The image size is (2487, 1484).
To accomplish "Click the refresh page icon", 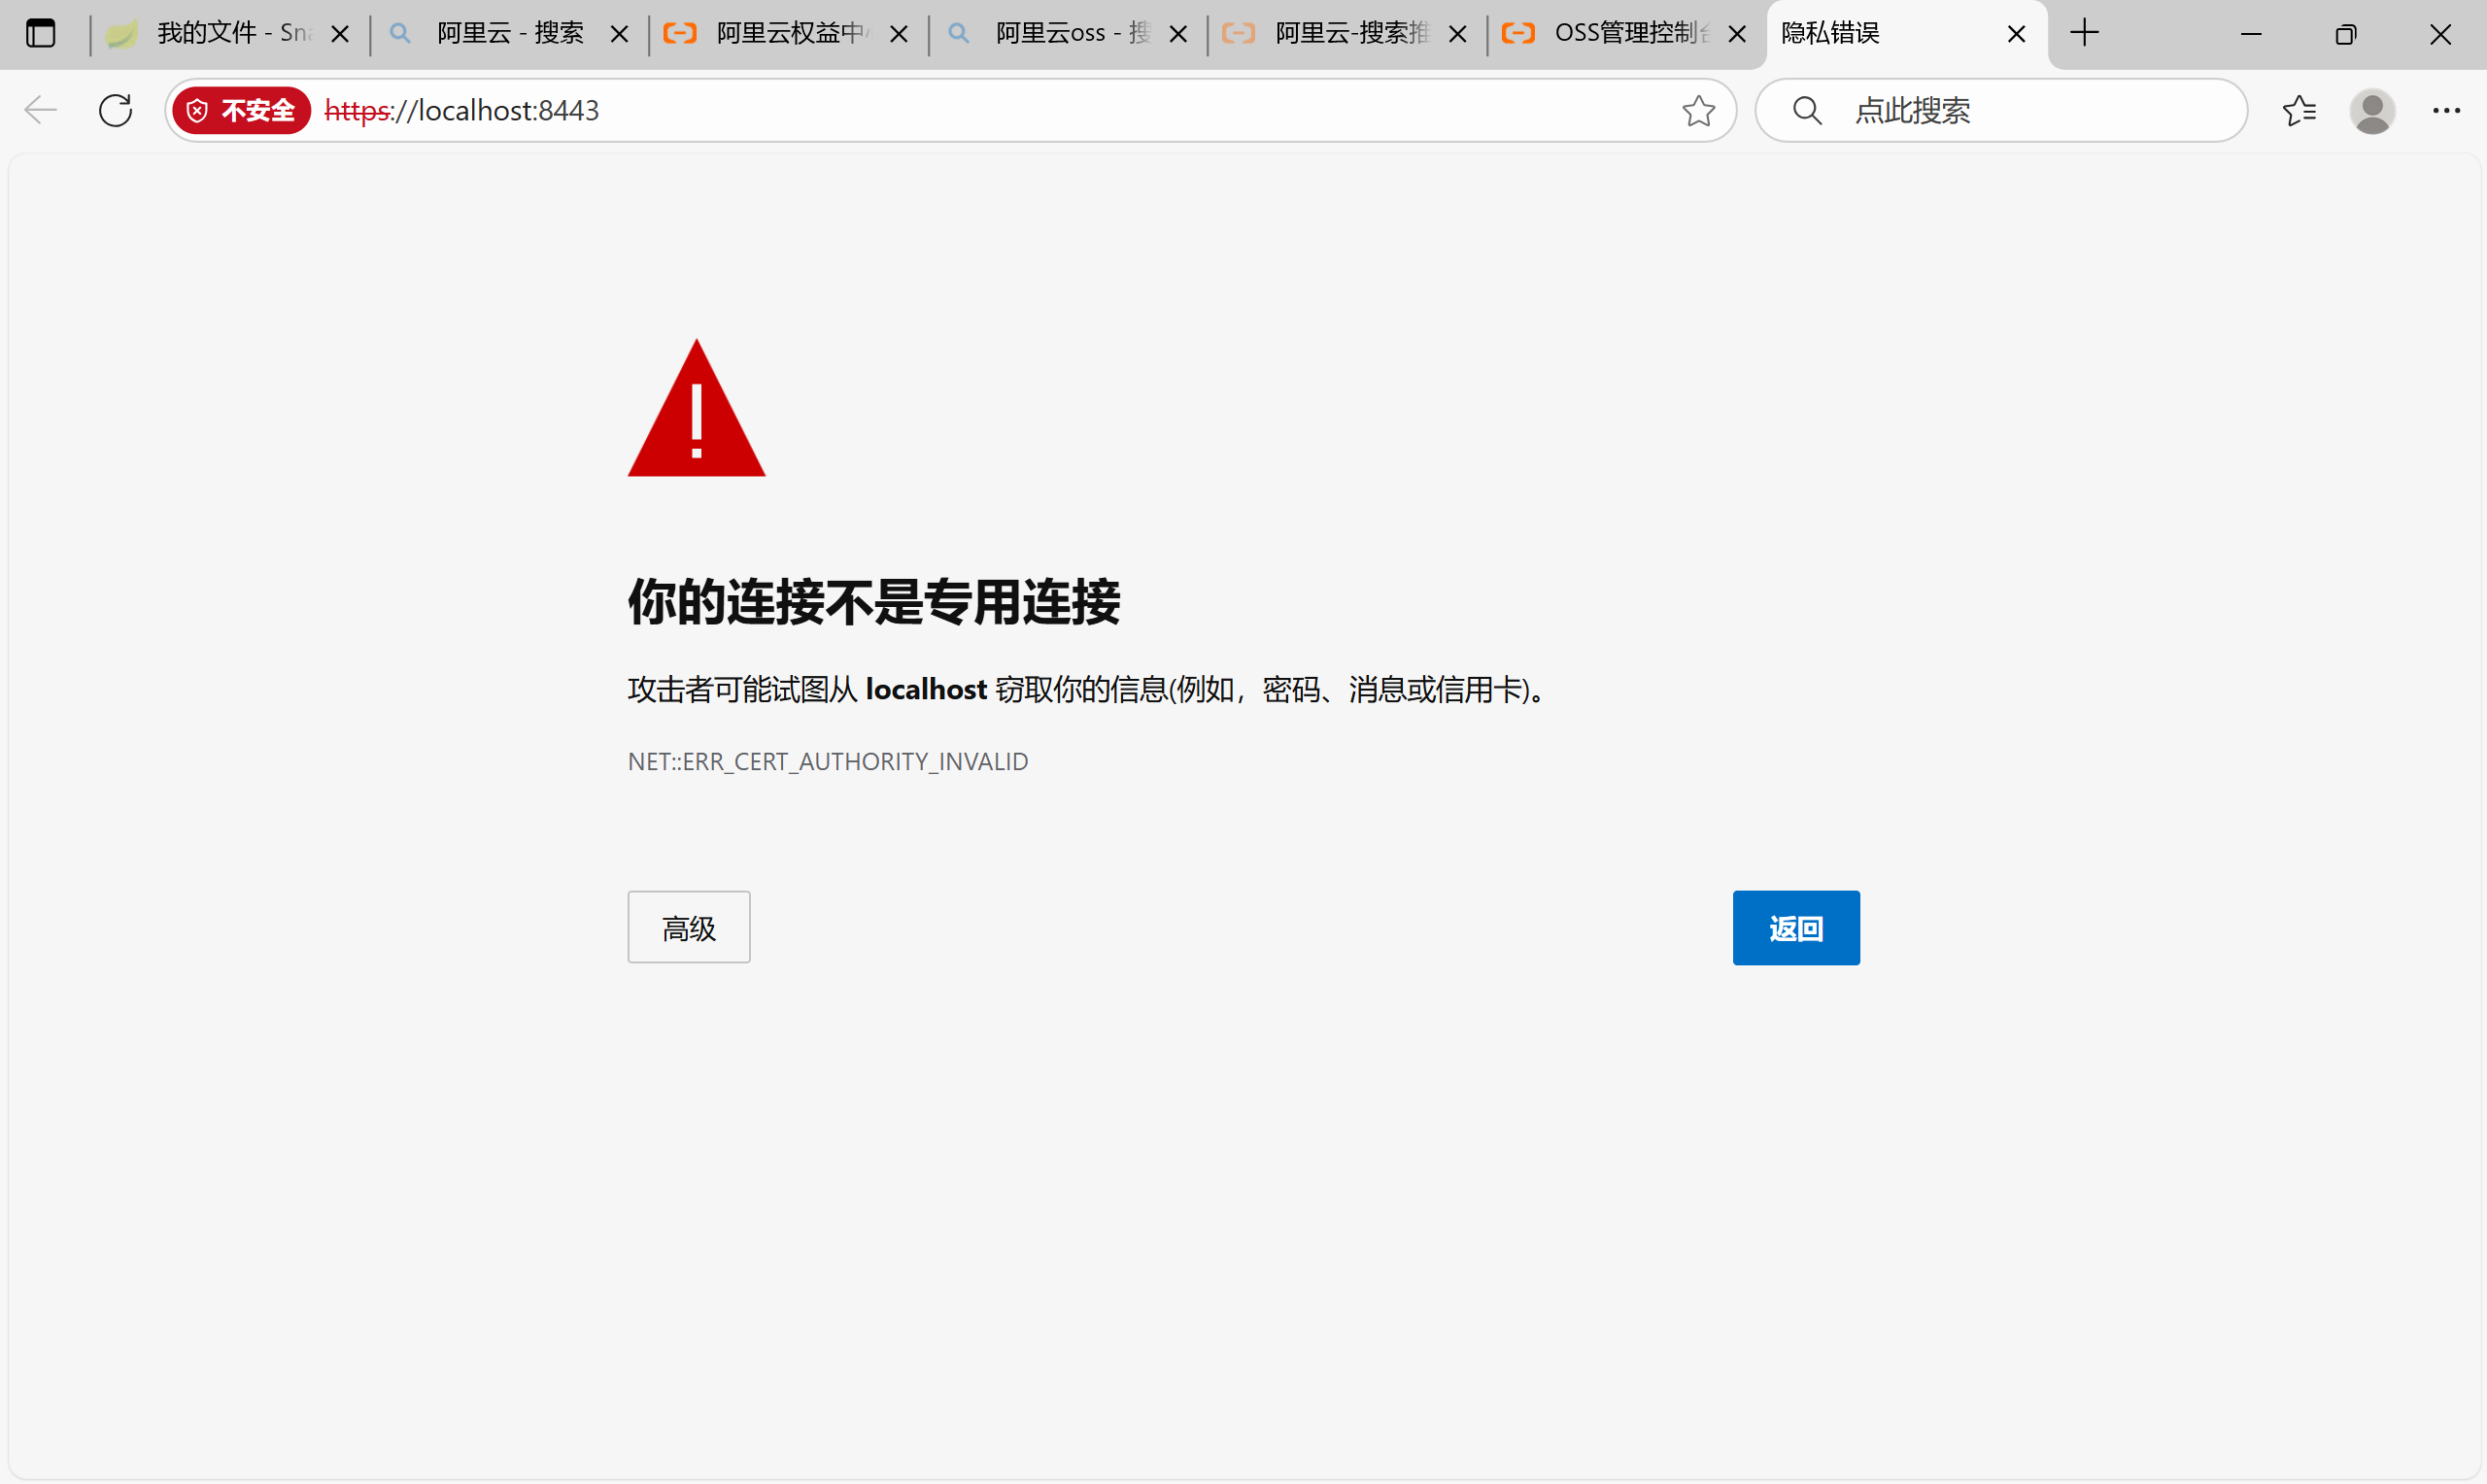I will coord(116,110).
